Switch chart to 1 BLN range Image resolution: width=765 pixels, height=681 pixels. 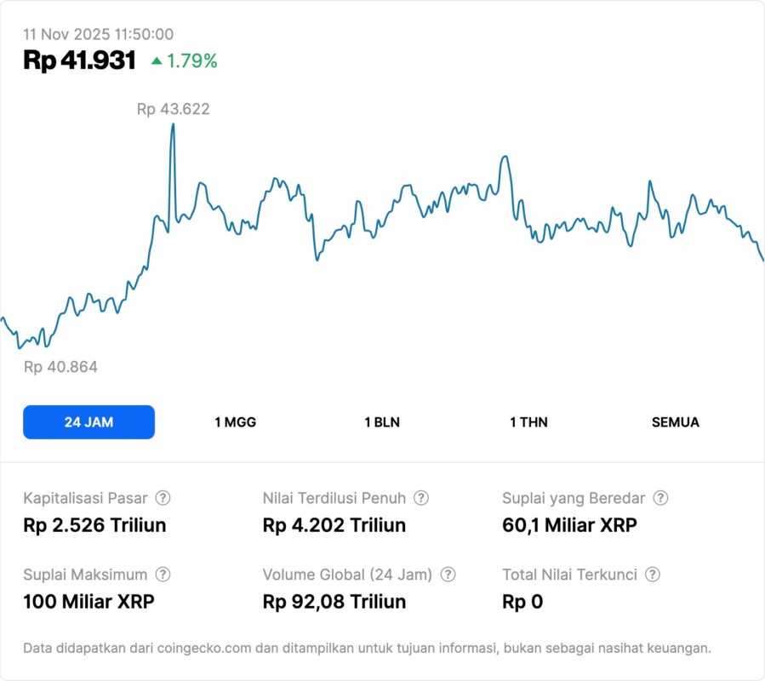[382, 422]
